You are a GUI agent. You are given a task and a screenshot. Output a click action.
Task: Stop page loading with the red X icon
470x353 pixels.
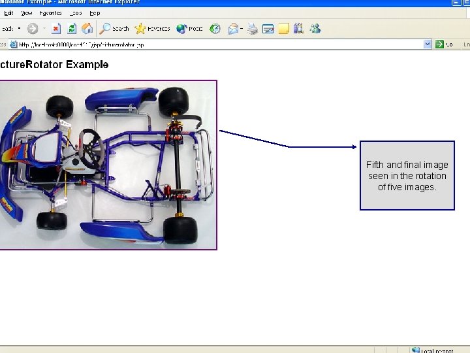pyautogui.click(x=56, y=29)
